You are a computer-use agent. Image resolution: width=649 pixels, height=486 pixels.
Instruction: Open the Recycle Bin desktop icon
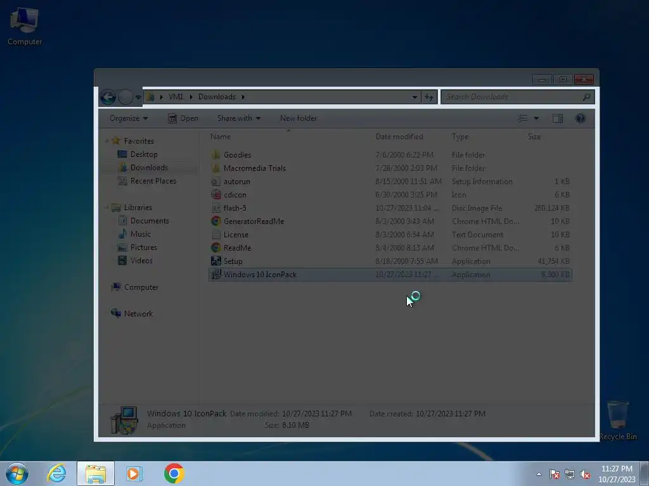618,420
